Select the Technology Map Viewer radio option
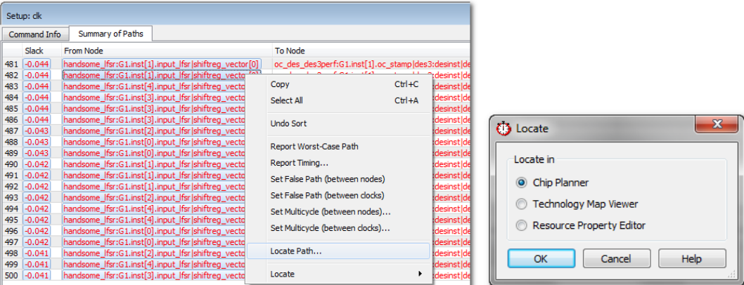 coord(522,204)
